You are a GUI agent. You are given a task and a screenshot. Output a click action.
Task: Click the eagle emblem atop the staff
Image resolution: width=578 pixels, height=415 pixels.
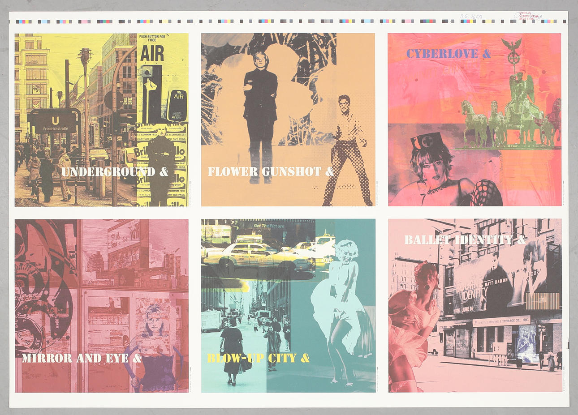(512, 45)
